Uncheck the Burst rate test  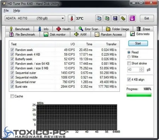pos(12,86)
